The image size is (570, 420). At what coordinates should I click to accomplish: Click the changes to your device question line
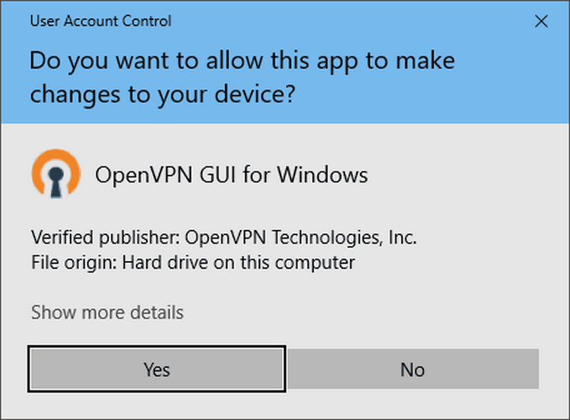163,94
